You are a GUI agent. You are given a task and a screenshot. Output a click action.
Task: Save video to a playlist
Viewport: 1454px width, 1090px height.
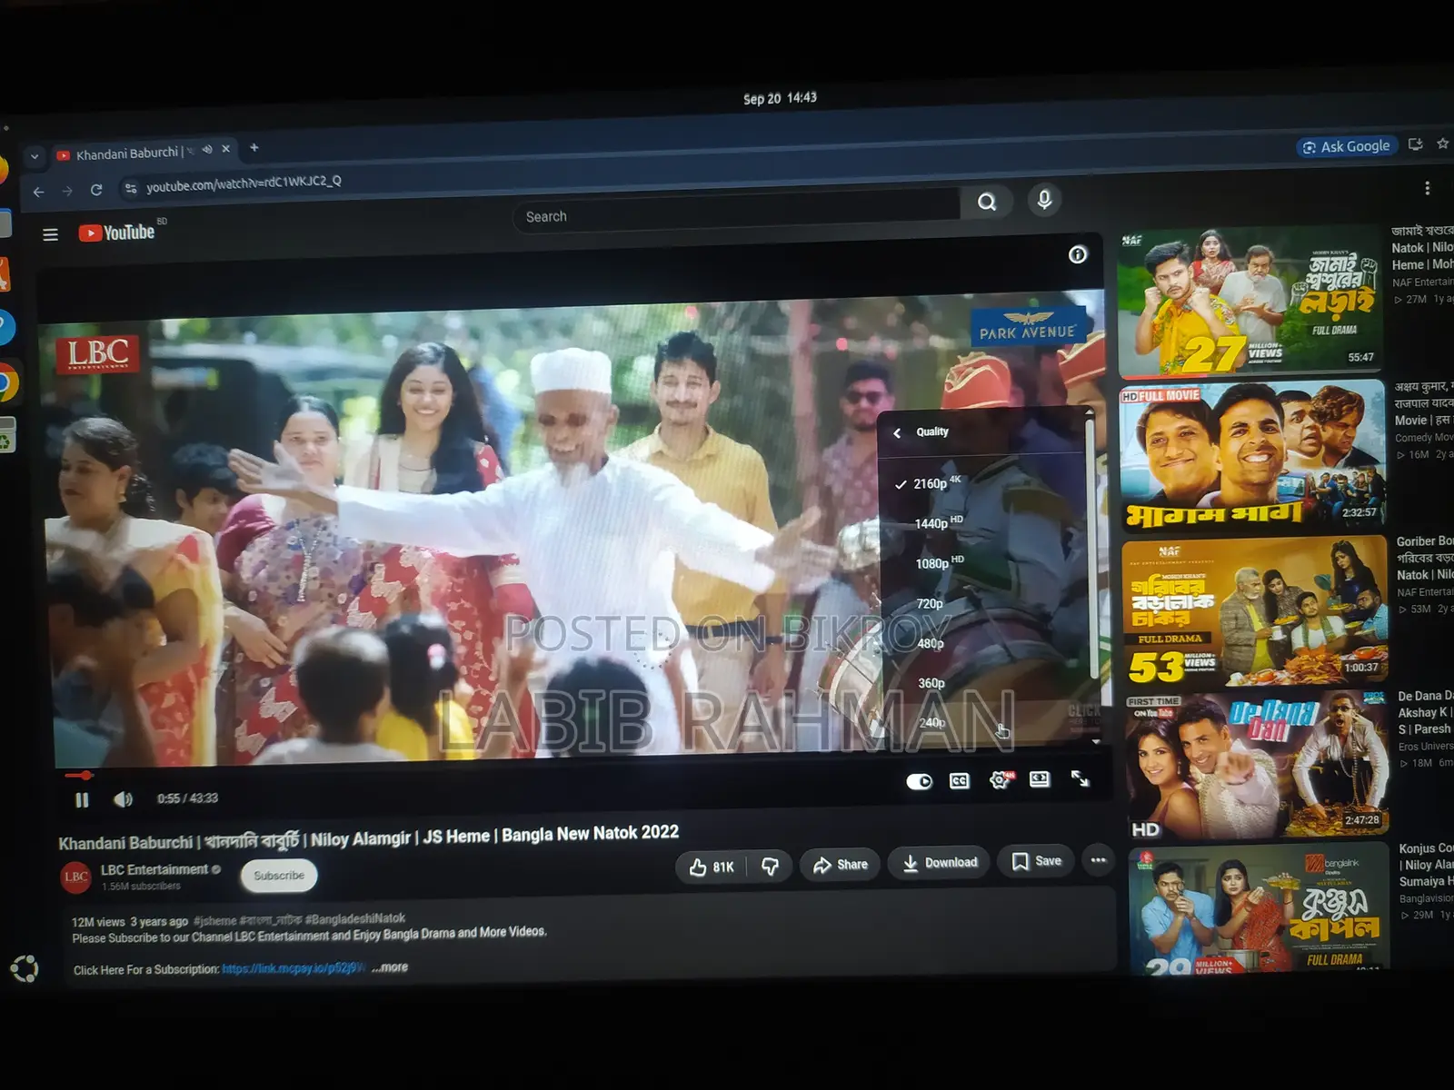[x=1037, y=861]
